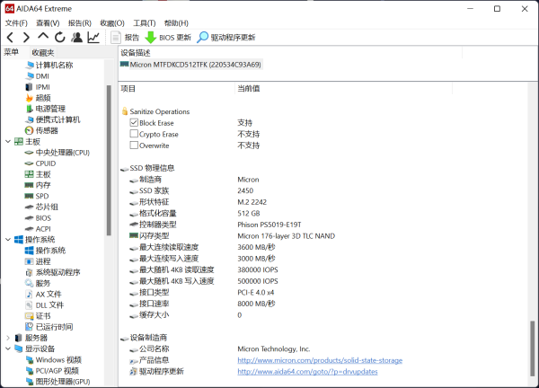Click the BIOS 更新 toolbar button
Image resolution: width=539 pixels, height=388 pixels.
pos(168,38)
